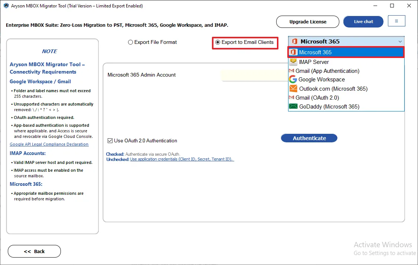Choose IMAP Server from the list
The image size is (418, 265).
coord(346,62)
